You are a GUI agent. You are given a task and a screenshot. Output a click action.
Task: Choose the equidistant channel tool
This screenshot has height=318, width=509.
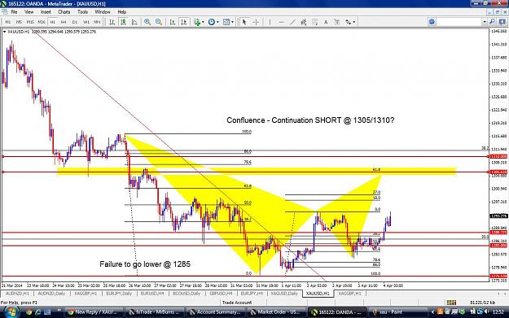coord(303,22)
